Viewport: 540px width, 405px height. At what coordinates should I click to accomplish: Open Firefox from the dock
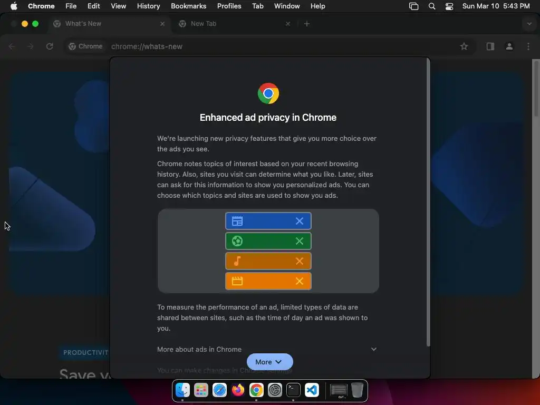(x=238, y=390)
